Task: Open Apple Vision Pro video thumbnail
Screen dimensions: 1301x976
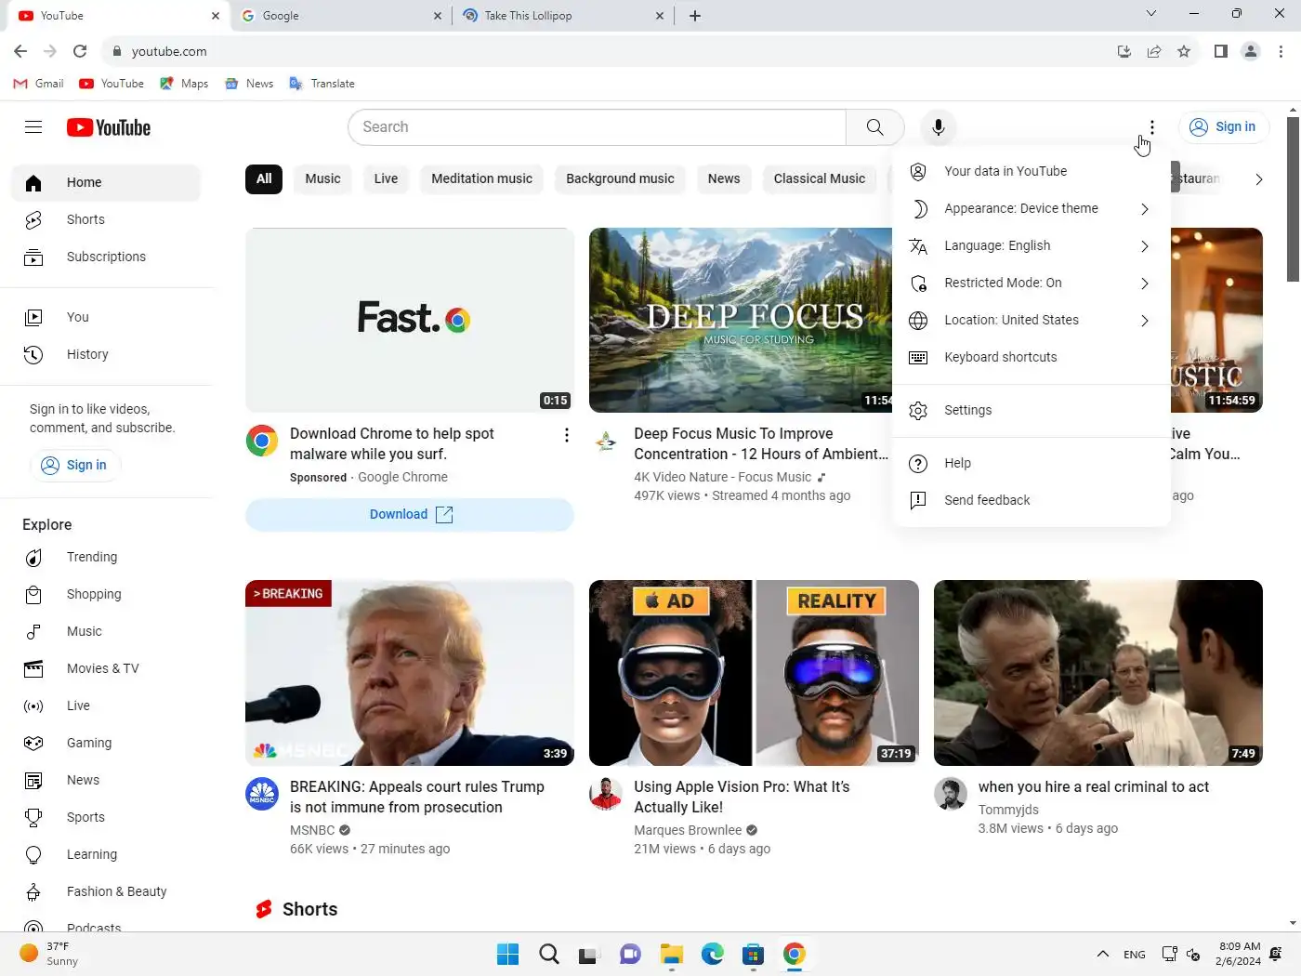Action: [754, 673]
